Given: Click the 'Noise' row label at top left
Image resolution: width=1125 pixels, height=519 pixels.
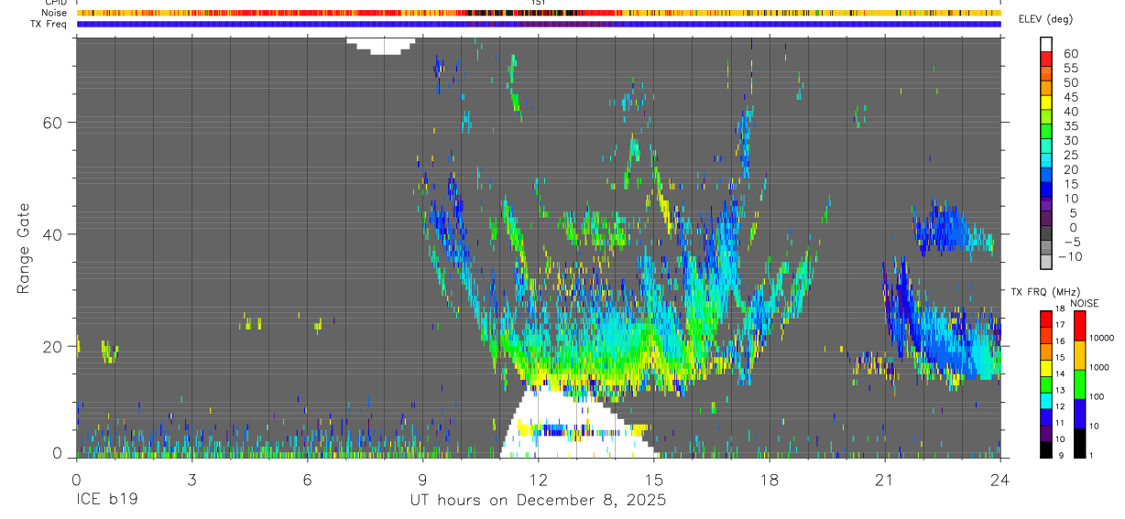Looking at the screenshot, I should point(55,13).
